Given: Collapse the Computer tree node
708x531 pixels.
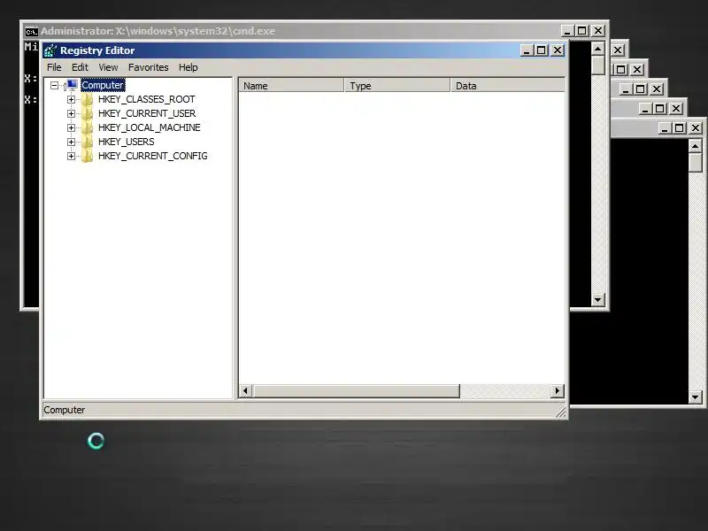Looking at the screenshot, I should [55, 85].
